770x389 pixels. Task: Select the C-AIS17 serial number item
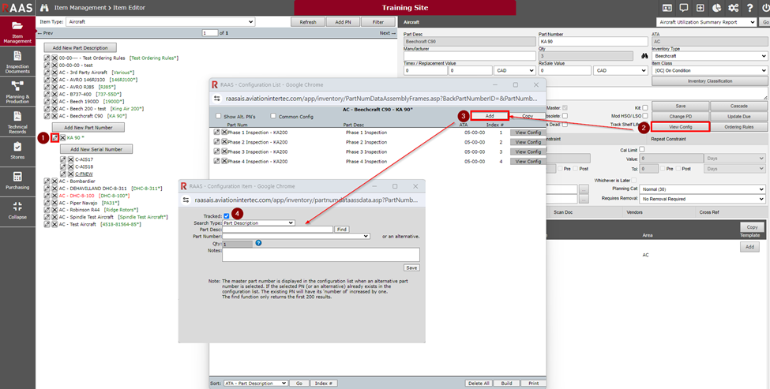(84, 159)
